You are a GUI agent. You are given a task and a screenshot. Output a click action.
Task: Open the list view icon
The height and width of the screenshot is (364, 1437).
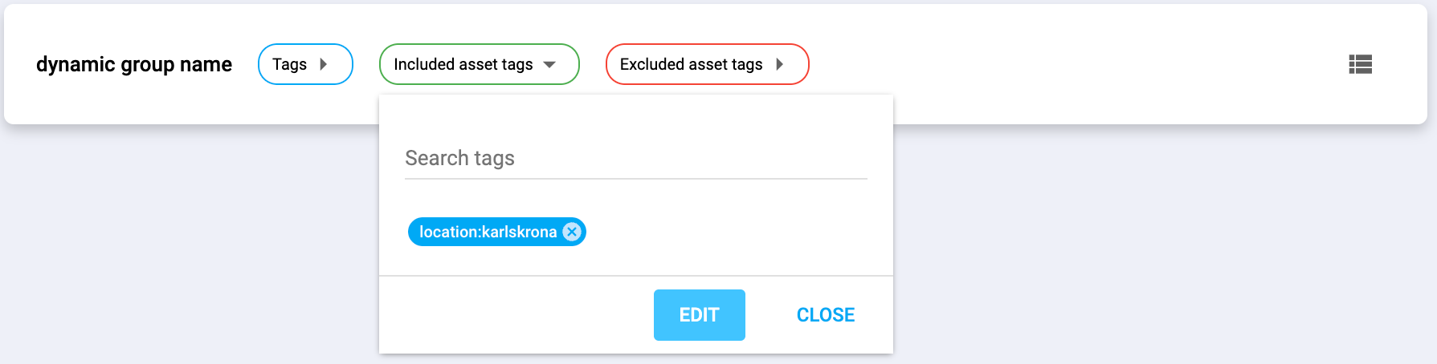[x=1360, y=64]
